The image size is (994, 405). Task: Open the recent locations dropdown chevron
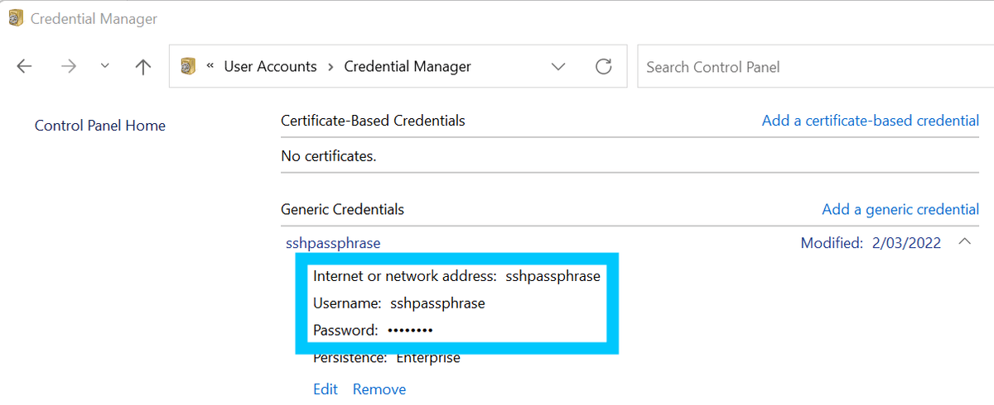pyautogui.click(x=104, y=67)
